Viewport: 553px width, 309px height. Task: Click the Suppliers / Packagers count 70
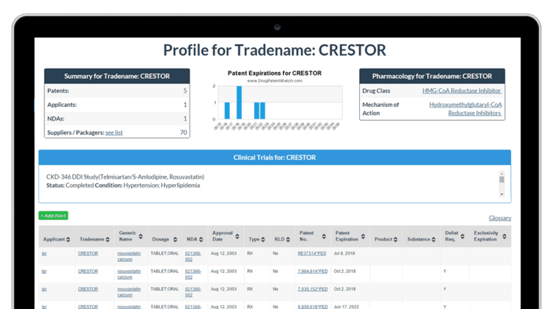[184, 132]
